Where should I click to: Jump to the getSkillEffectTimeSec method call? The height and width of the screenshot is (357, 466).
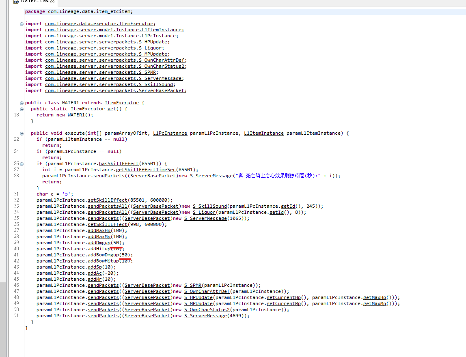[146, 170]
